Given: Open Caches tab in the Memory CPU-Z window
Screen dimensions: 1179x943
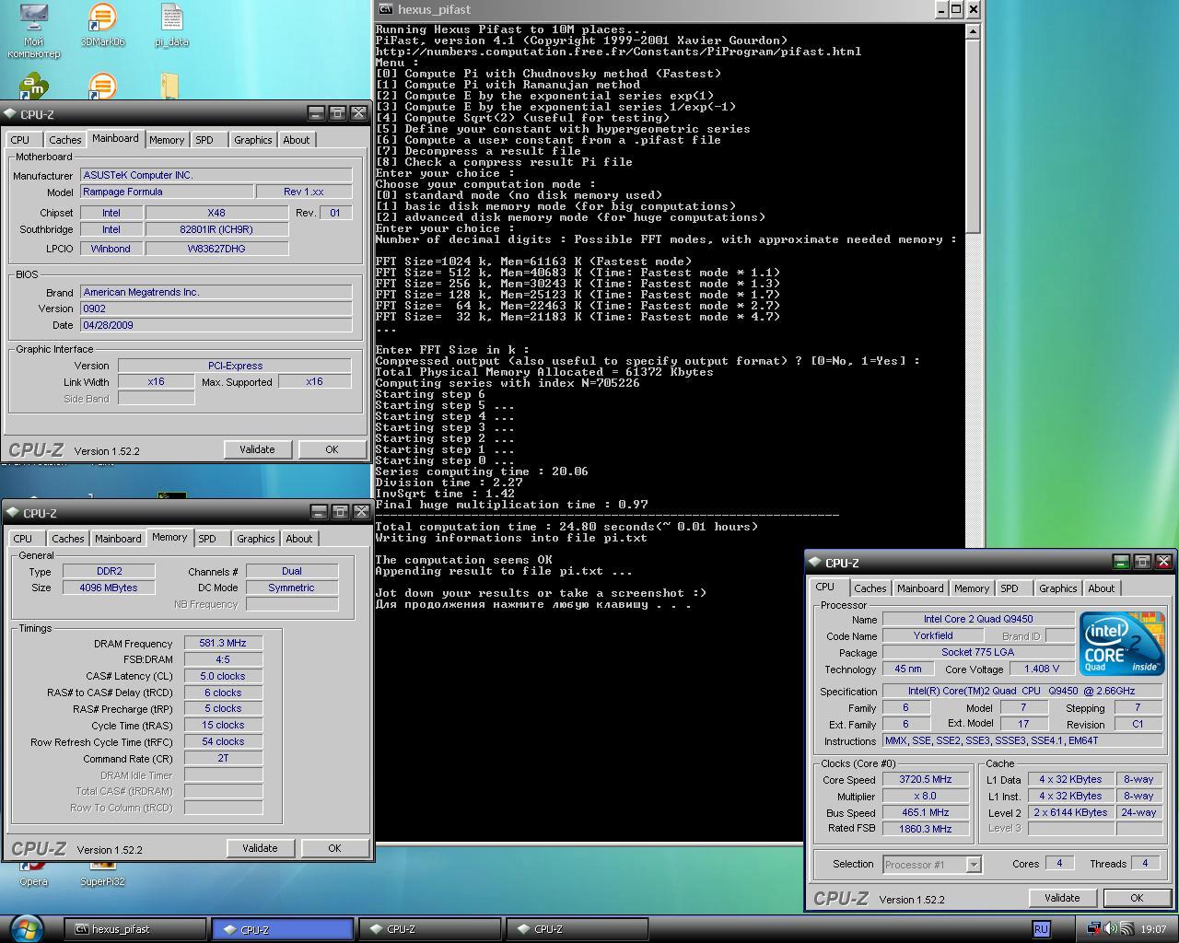Looking at the screenshot, I should pyautogui.click(x=67, y=539).
